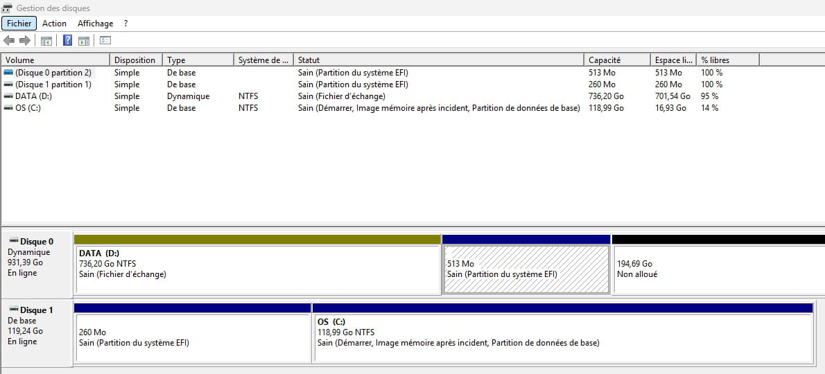Select the 194,69 Go Non alloué block
Viewport: 825px width, 374px height.
point(718,265)
